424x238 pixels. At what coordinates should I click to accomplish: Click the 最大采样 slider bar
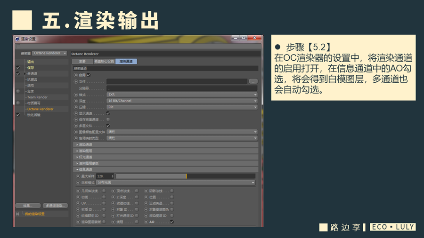[x=185, y=176]
